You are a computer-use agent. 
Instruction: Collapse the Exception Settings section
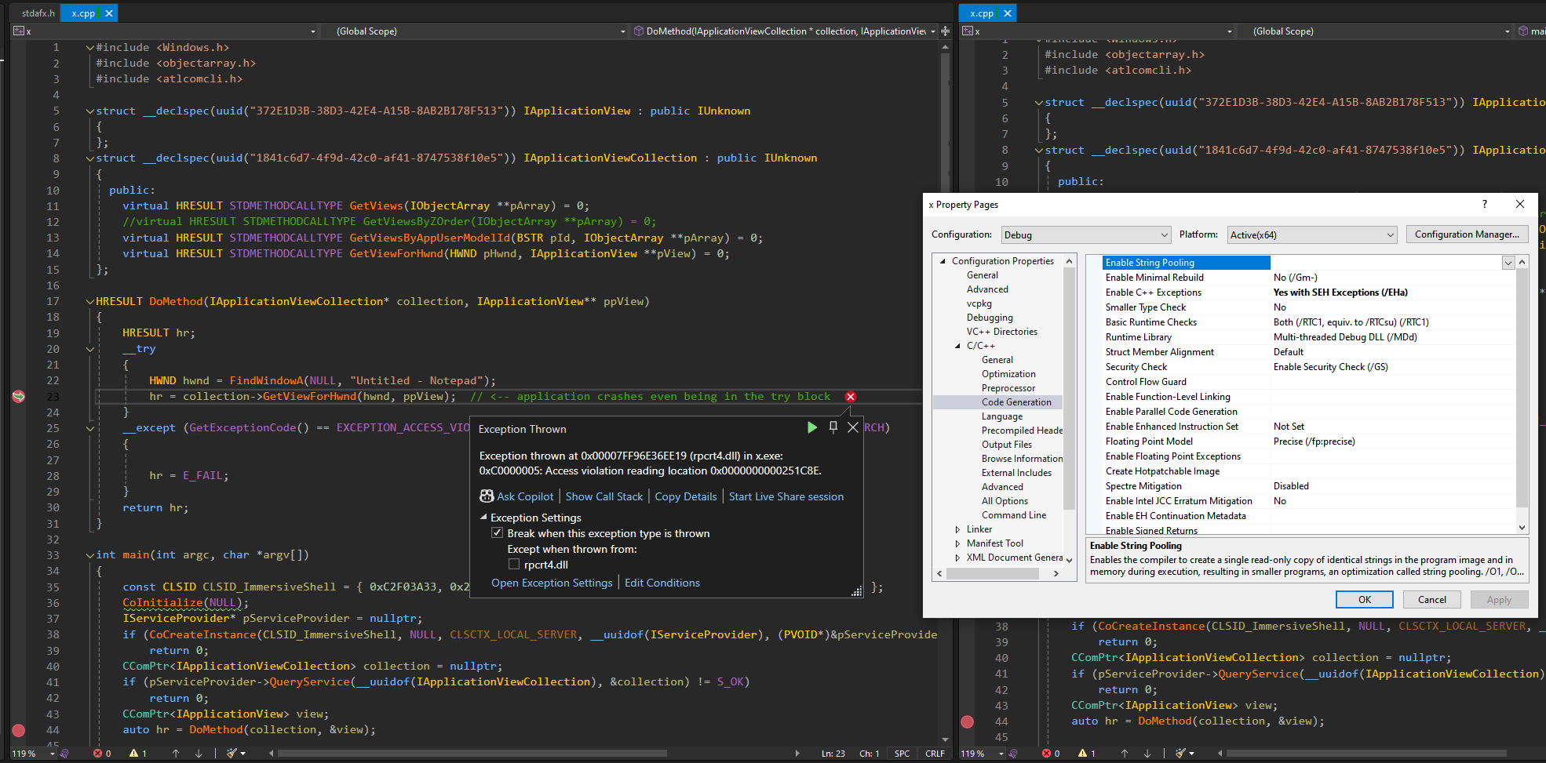coord(483,518)
